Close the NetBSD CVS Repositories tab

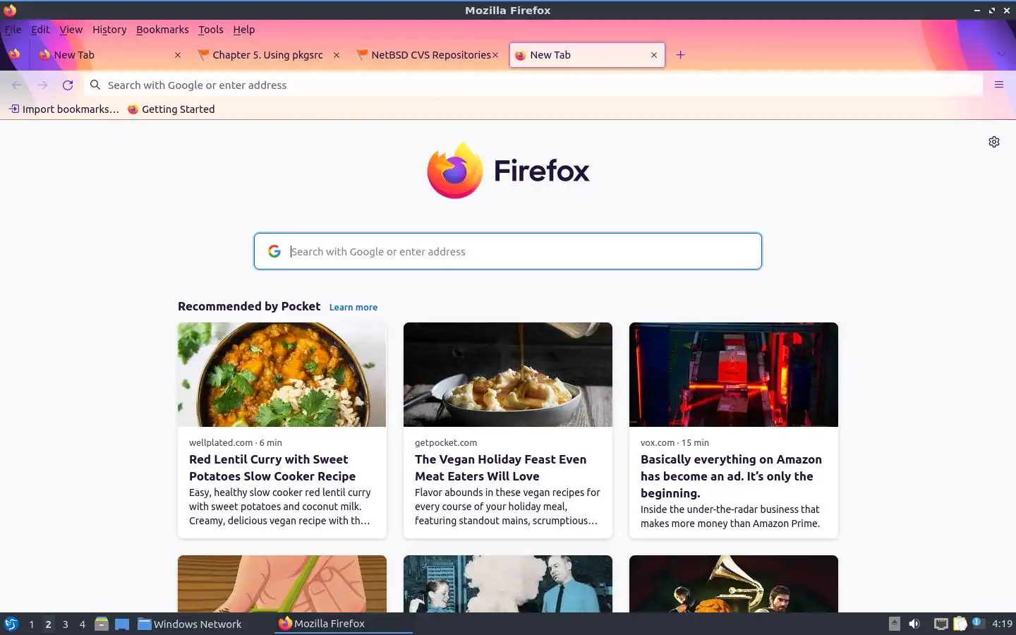pyautogui.click(x=495, y=55)
